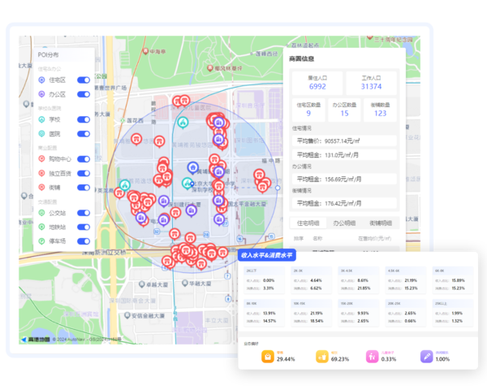
Task: Disable the 购物中心 toggle switch
Action: [84, 159]
